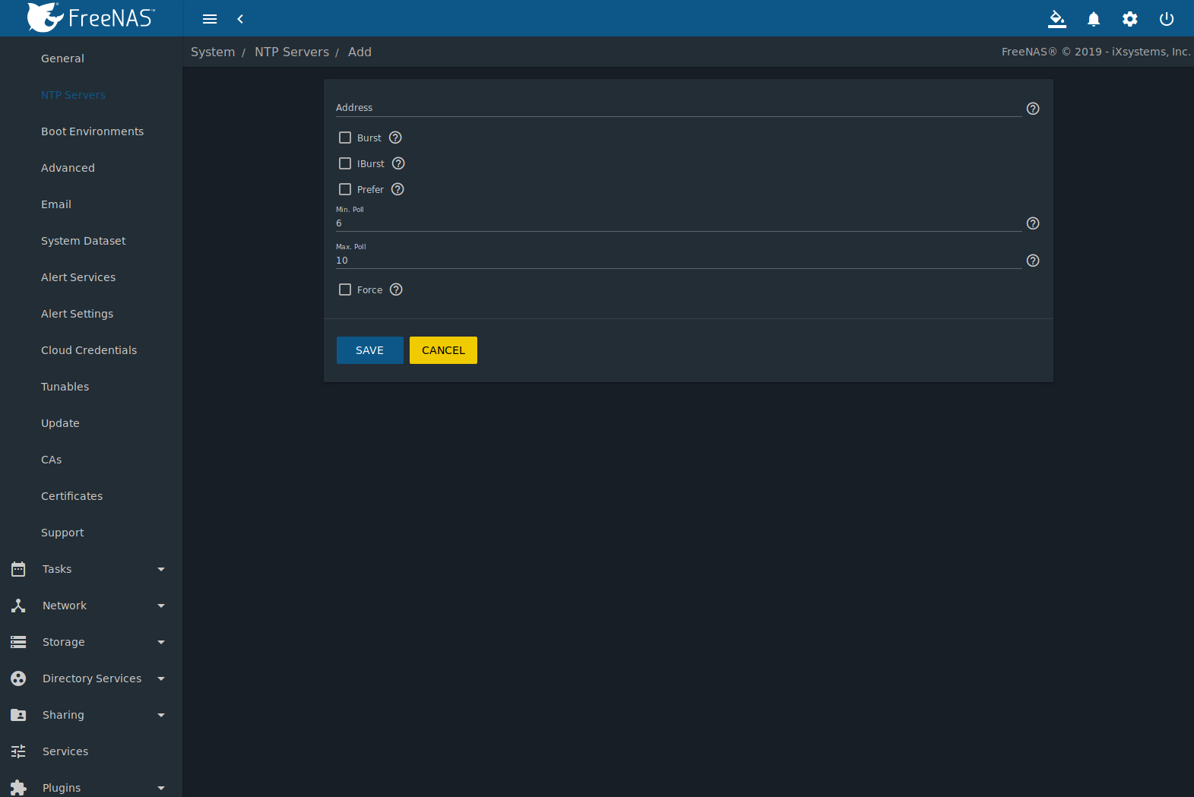Click the iXsystems copyright text

click(1095, 52)
